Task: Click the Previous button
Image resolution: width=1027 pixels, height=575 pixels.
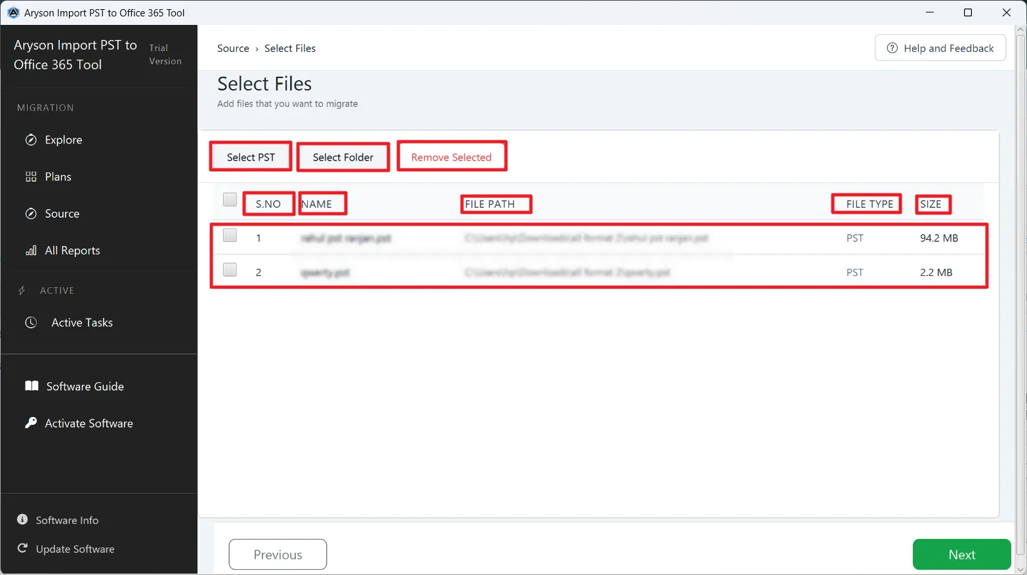Action: click(278, 554)
